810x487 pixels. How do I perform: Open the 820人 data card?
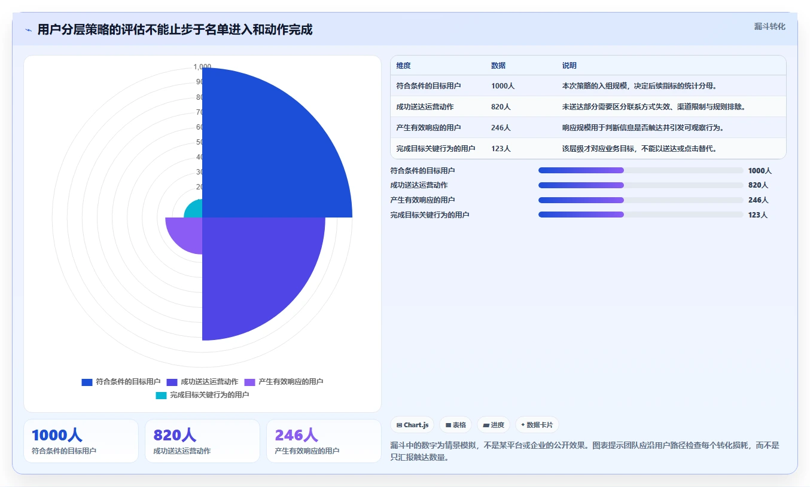point(202,441)
